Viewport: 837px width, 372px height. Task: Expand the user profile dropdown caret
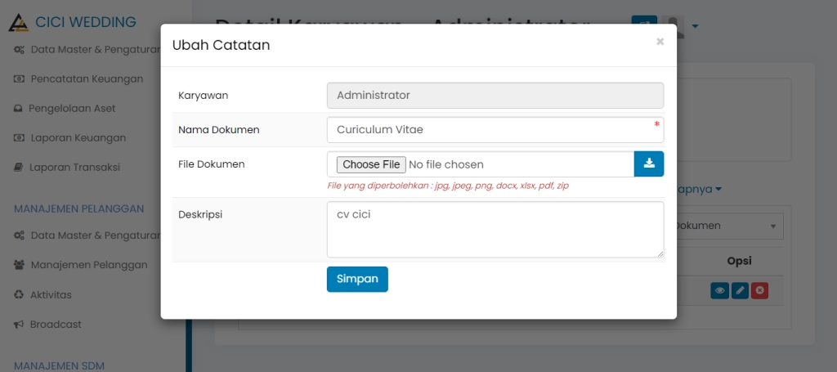coord(696,26)
